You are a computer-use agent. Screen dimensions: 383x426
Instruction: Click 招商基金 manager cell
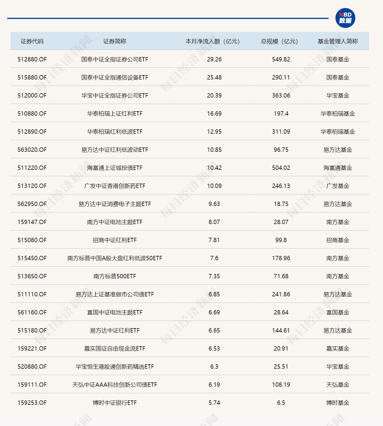coord(338,240)
